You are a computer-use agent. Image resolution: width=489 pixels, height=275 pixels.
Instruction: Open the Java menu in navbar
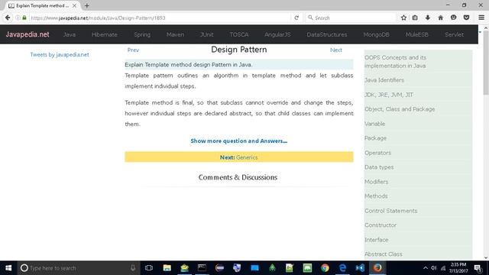click(70, 34)
